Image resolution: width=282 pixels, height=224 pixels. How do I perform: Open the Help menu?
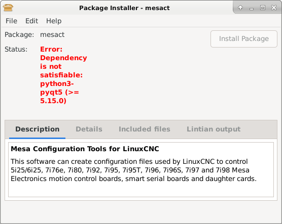(x=54, y=21)
